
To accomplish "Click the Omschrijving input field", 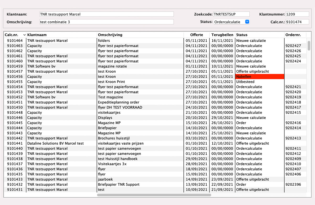I will (x=107, y=22).
